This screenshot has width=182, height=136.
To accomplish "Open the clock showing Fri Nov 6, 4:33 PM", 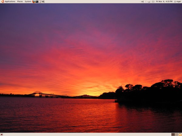I will 164,2.
